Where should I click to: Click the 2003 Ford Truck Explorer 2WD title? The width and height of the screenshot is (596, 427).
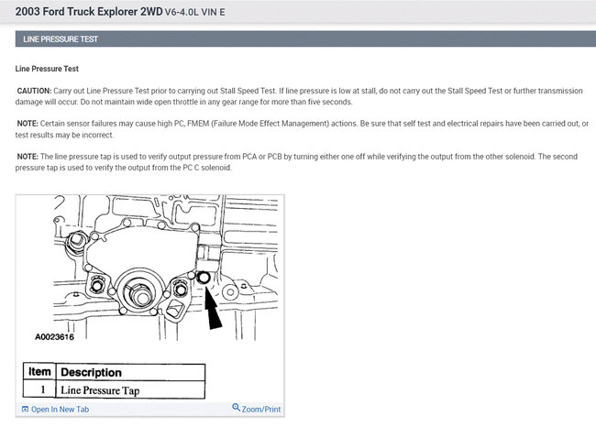pos(89,11)
